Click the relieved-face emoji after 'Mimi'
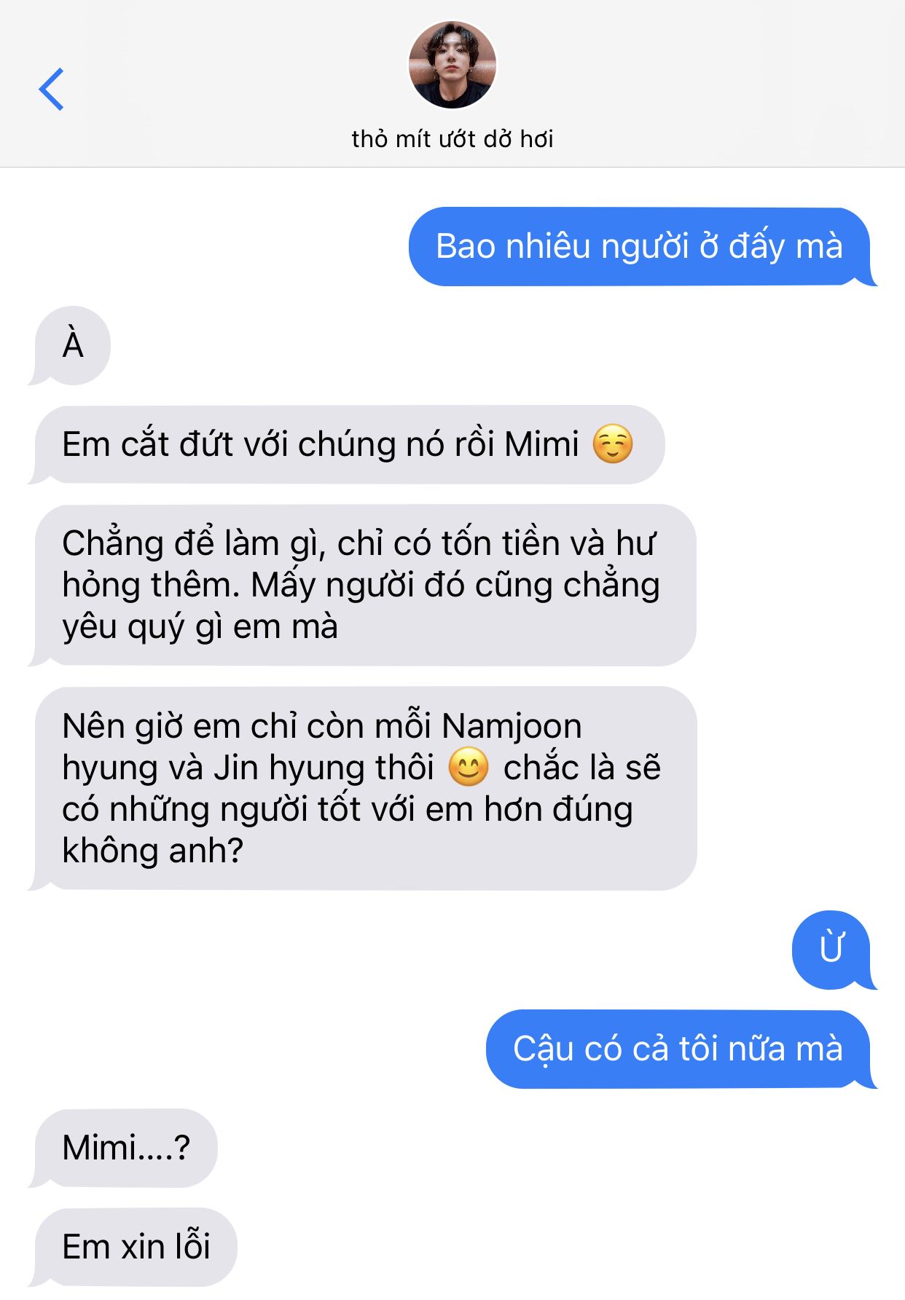The width and height of the screenshot is (905, 1300). coord(613,444)
